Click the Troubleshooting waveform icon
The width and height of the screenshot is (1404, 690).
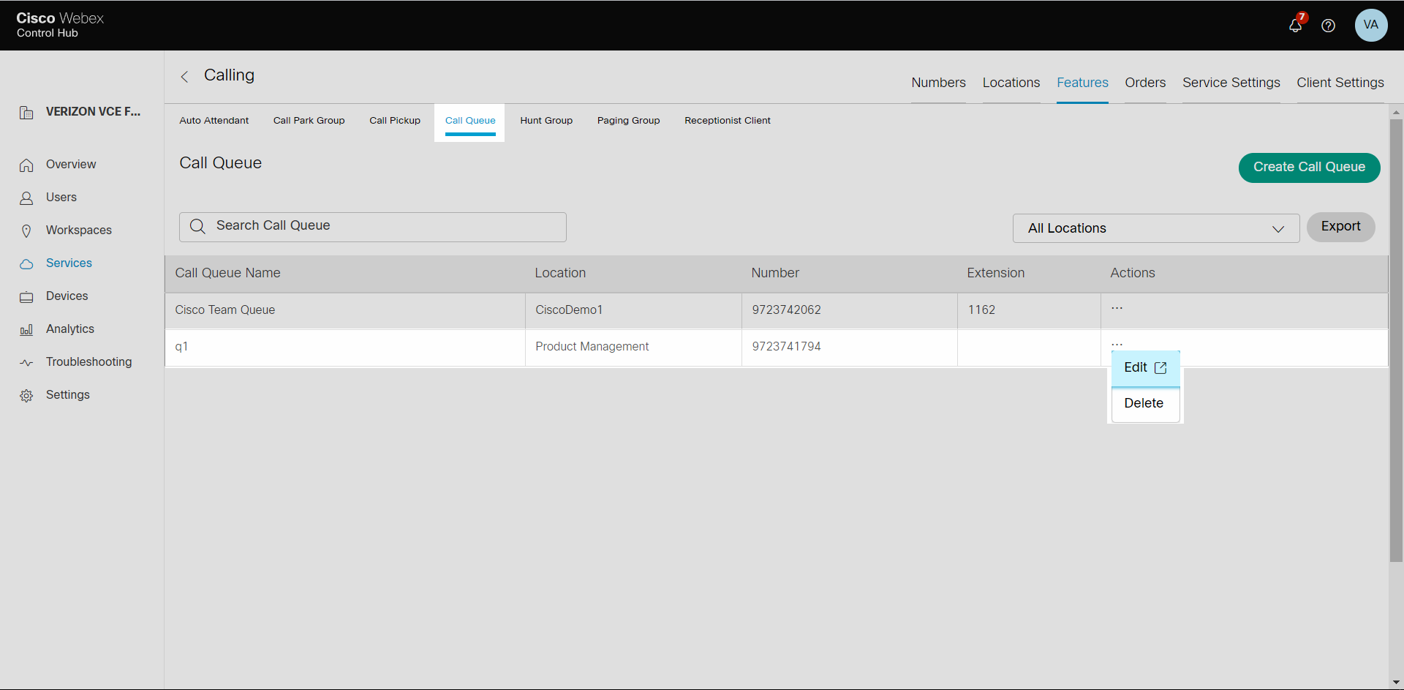click(x=26, y=361)
